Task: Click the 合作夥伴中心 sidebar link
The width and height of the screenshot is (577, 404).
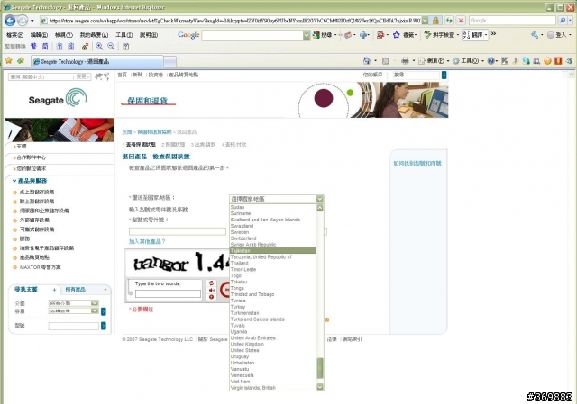Action: click(32, 157)
